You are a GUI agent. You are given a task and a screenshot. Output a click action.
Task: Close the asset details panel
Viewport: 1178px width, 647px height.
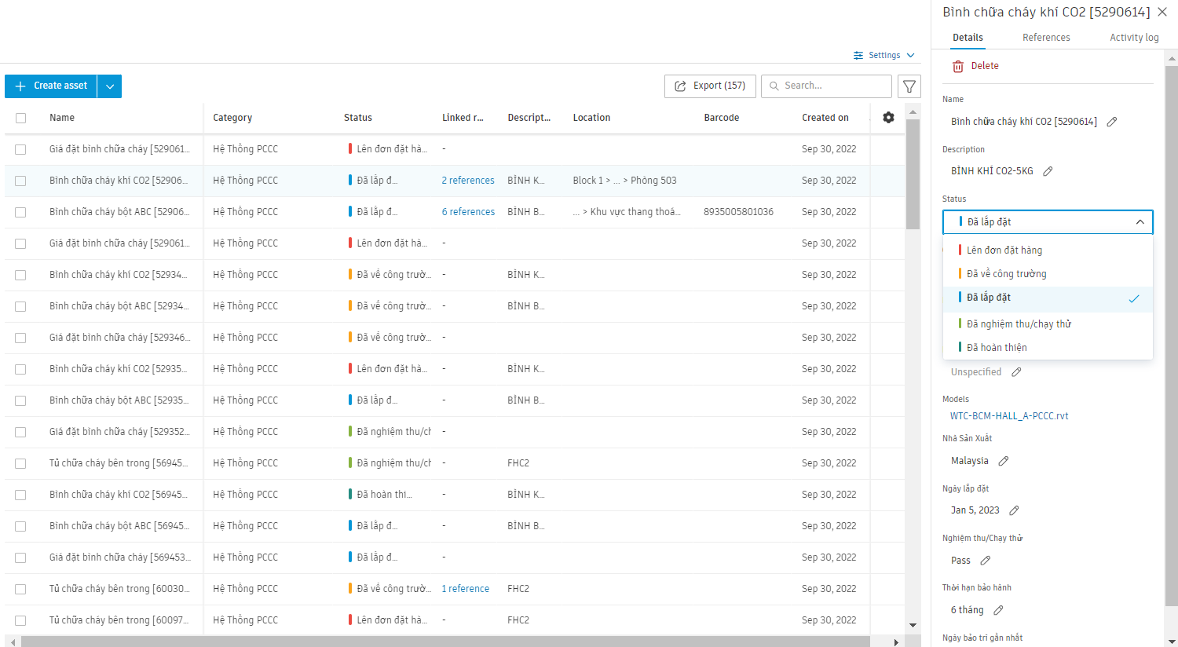(1162, 12)
